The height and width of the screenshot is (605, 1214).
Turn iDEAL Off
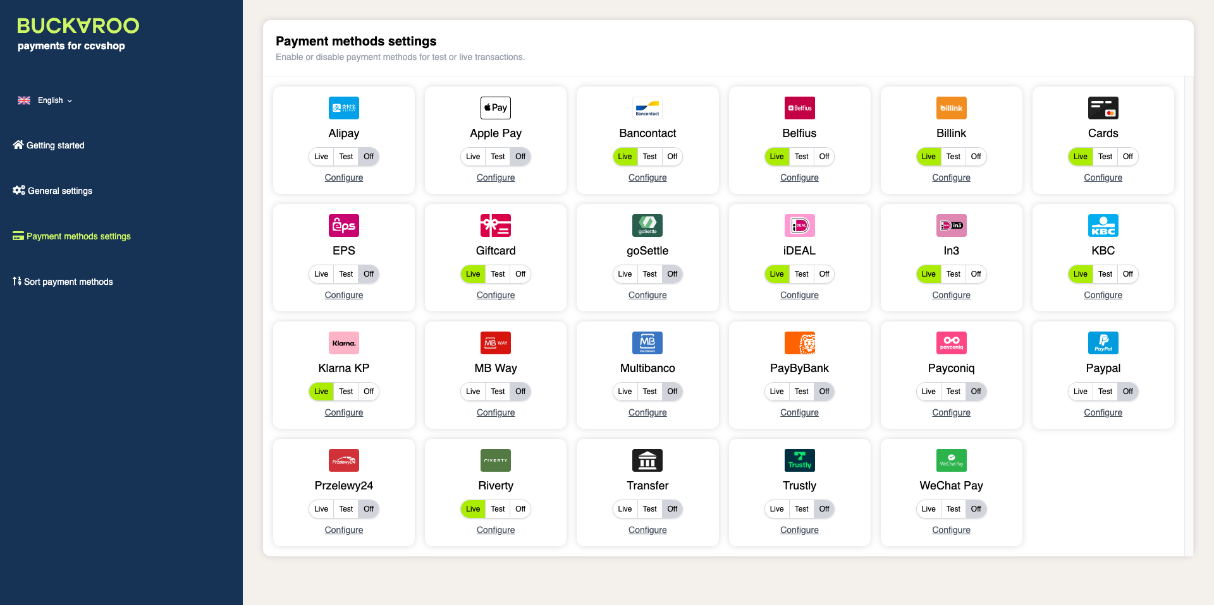click(x=824, y=274)
